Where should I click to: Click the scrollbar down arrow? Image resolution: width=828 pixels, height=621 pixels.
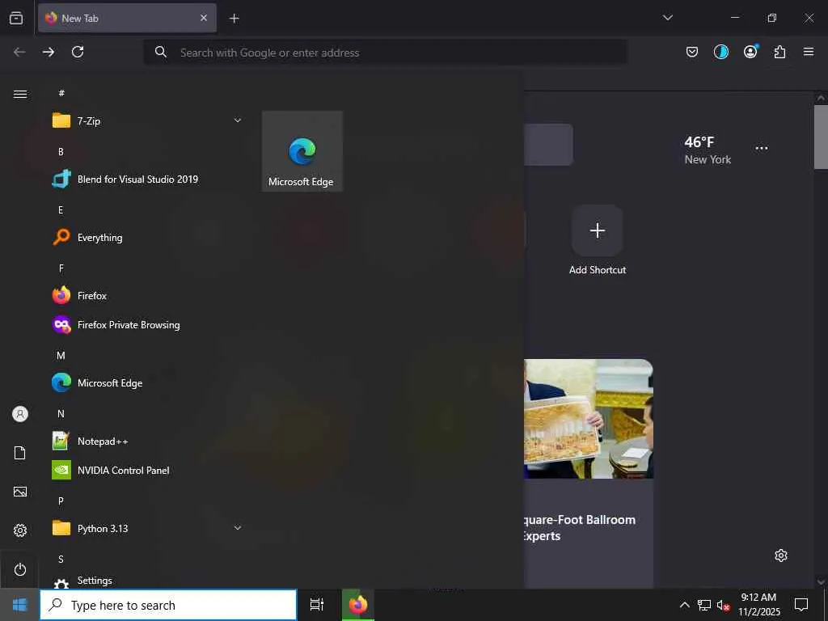(821, 582)
